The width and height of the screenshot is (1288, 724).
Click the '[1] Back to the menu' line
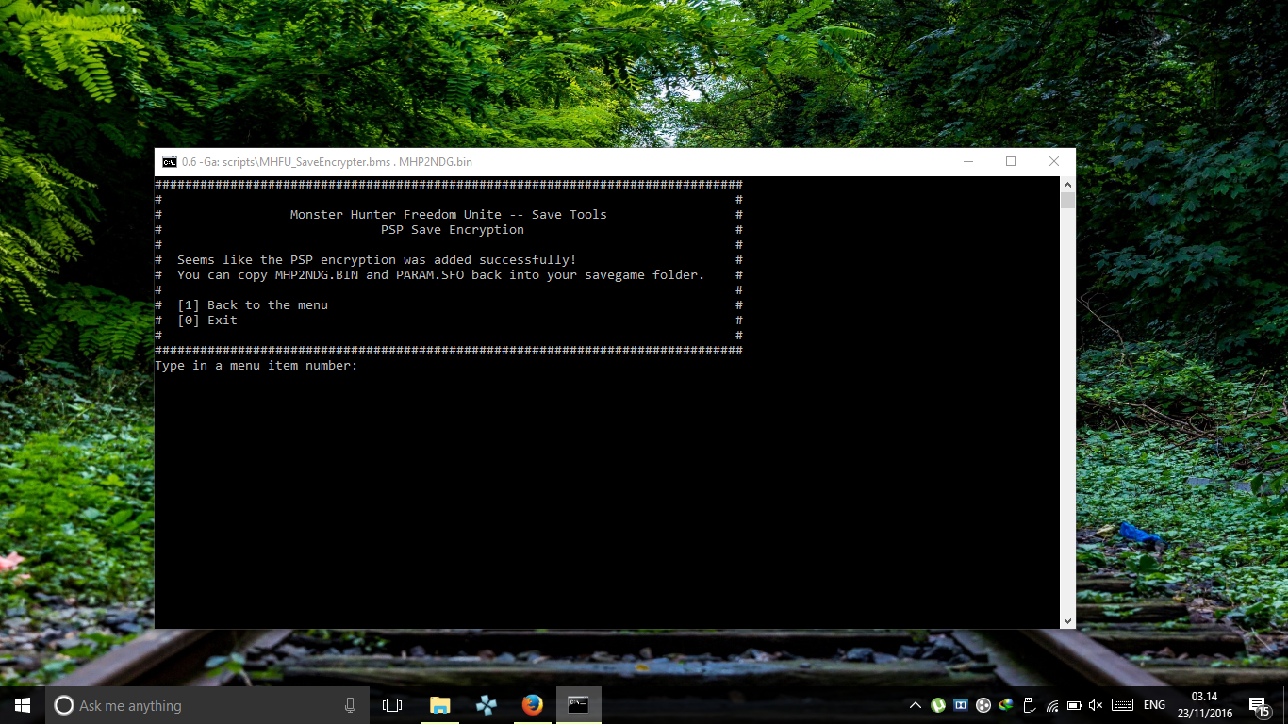253,305
